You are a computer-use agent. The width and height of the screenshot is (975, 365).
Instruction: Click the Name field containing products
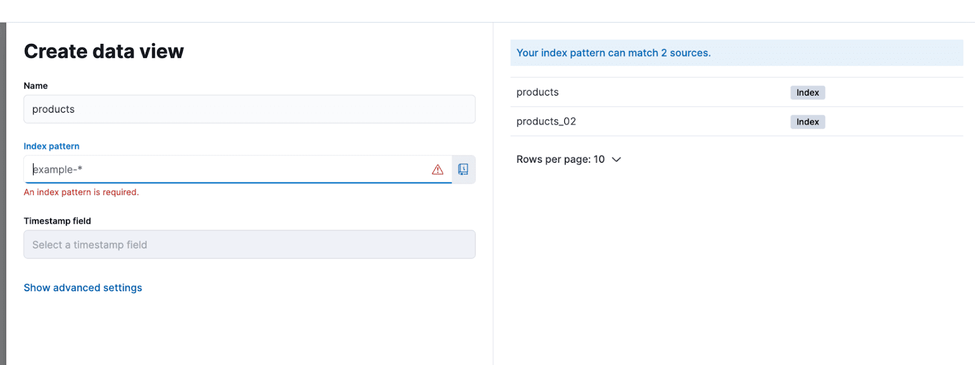click(249, 109)
